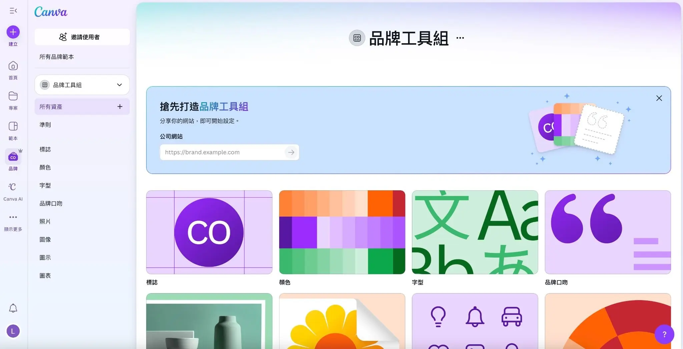
Task: Dismiss the 搶先打造品牌工具組 banner
Action: pyautogui.click(x=659, y=98)
